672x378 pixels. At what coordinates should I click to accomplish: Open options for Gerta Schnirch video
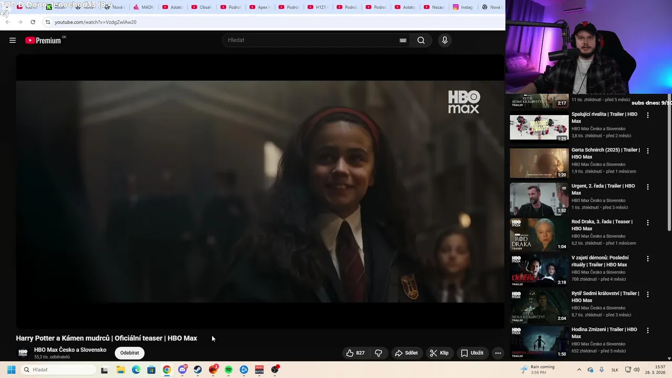[x=647, y=151]
